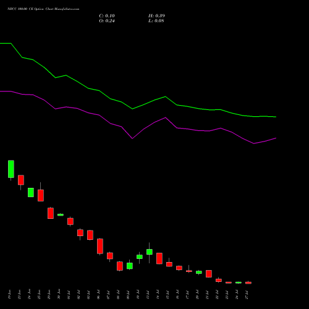Select the red candlestick for 22 Jul
The width and height of the screenshot is (309, 309).
click(x=219, y=280)
